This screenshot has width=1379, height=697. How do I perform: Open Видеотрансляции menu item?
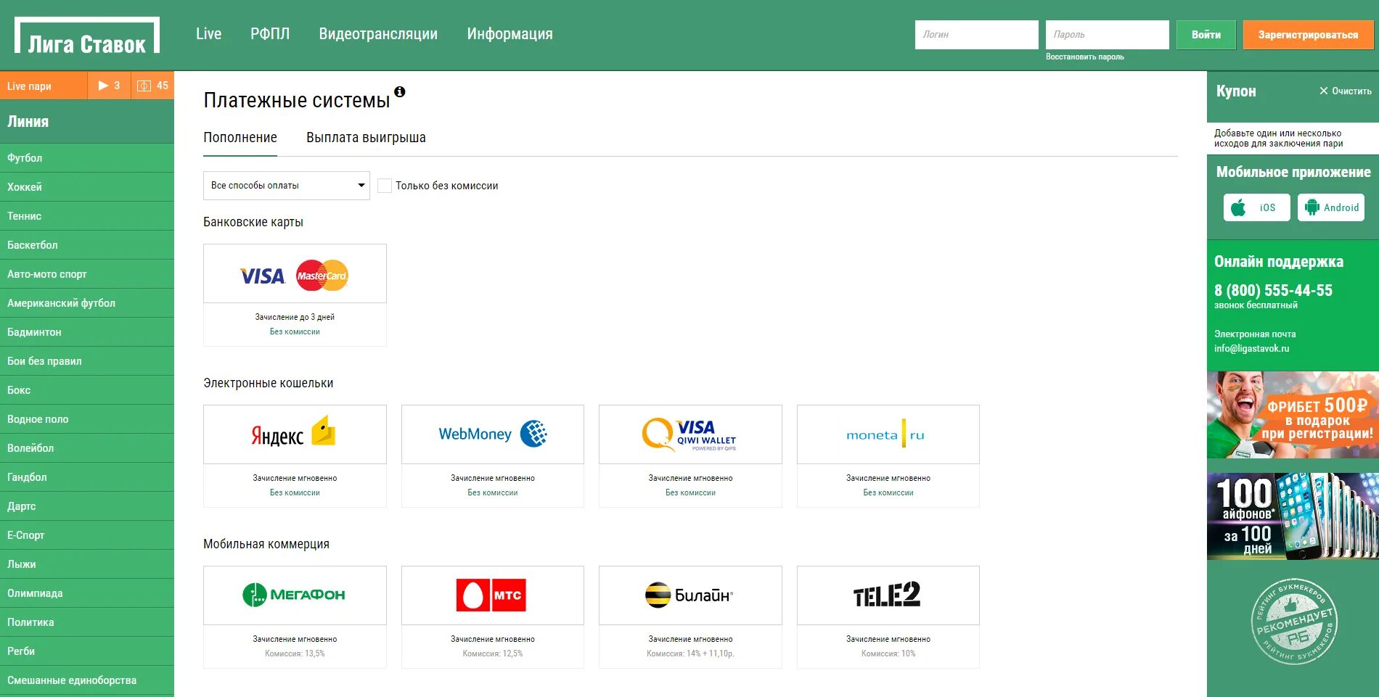point(378,34)
